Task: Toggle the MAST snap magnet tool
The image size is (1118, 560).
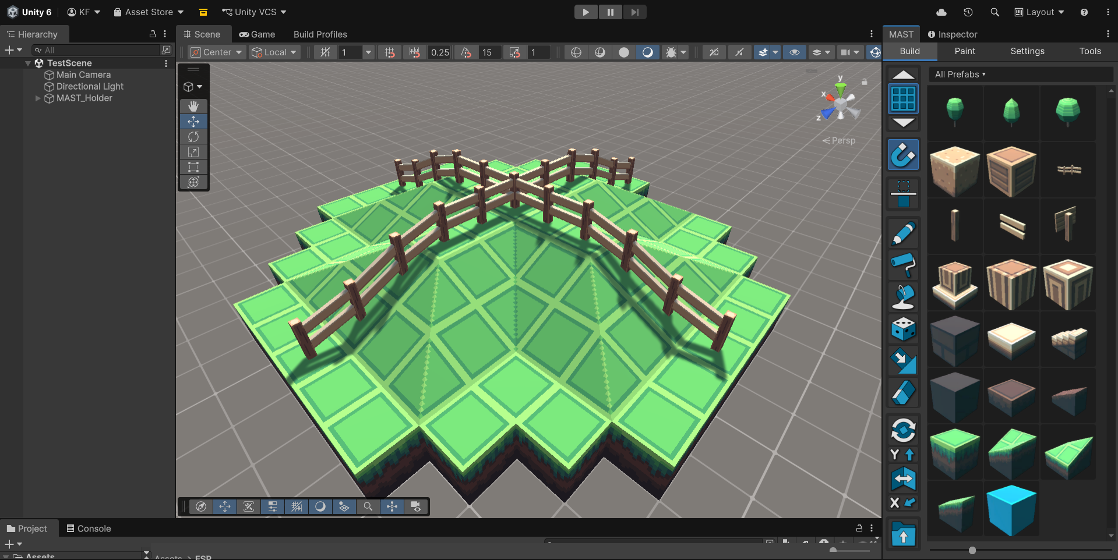Action: 903,154
